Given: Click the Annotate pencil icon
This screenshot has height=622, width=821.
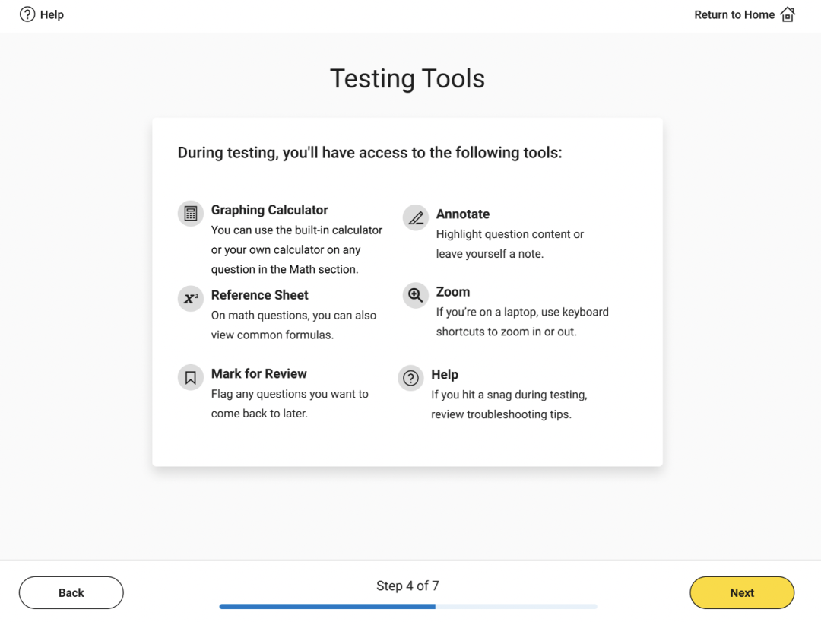Looking at the screenshot, I should (x=416, y=218).
